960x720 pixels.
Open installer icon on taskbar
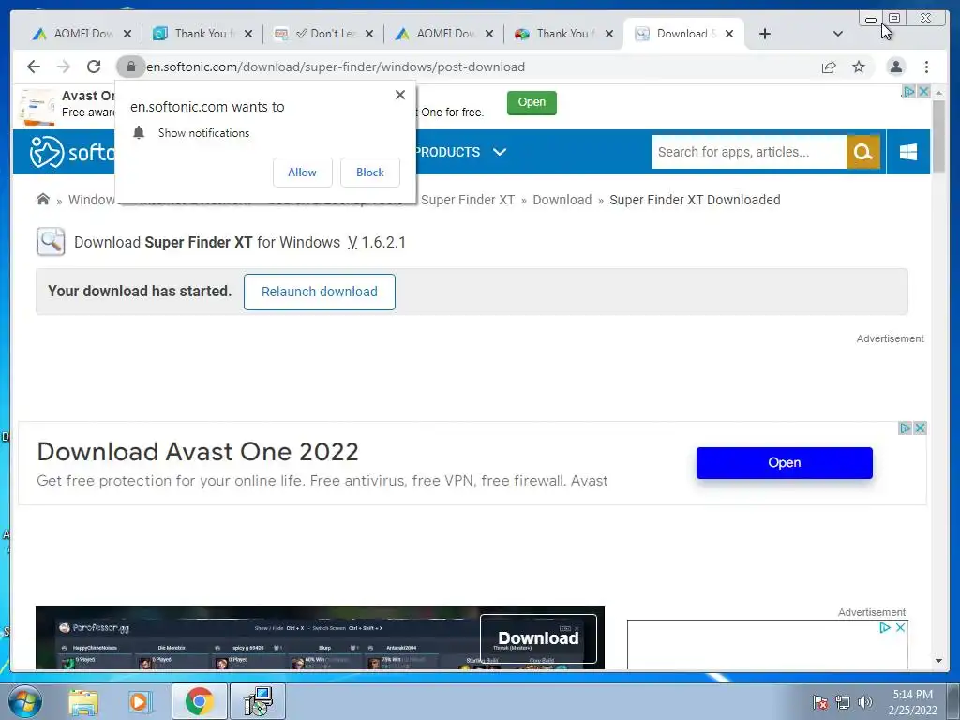pos(258,701)
